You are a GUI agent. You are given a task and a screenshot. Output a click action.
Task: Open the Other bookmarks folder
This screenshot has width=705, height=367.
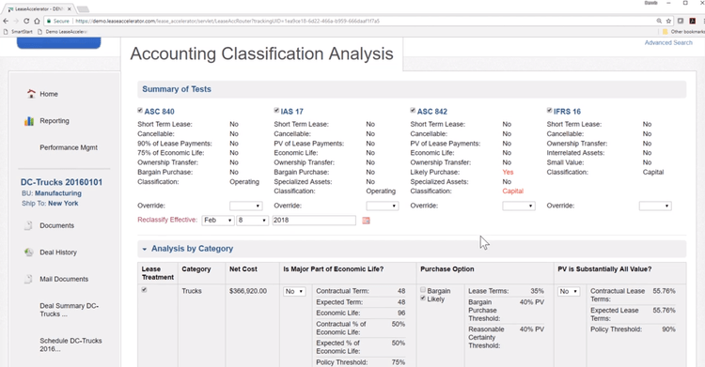[683, 32]
